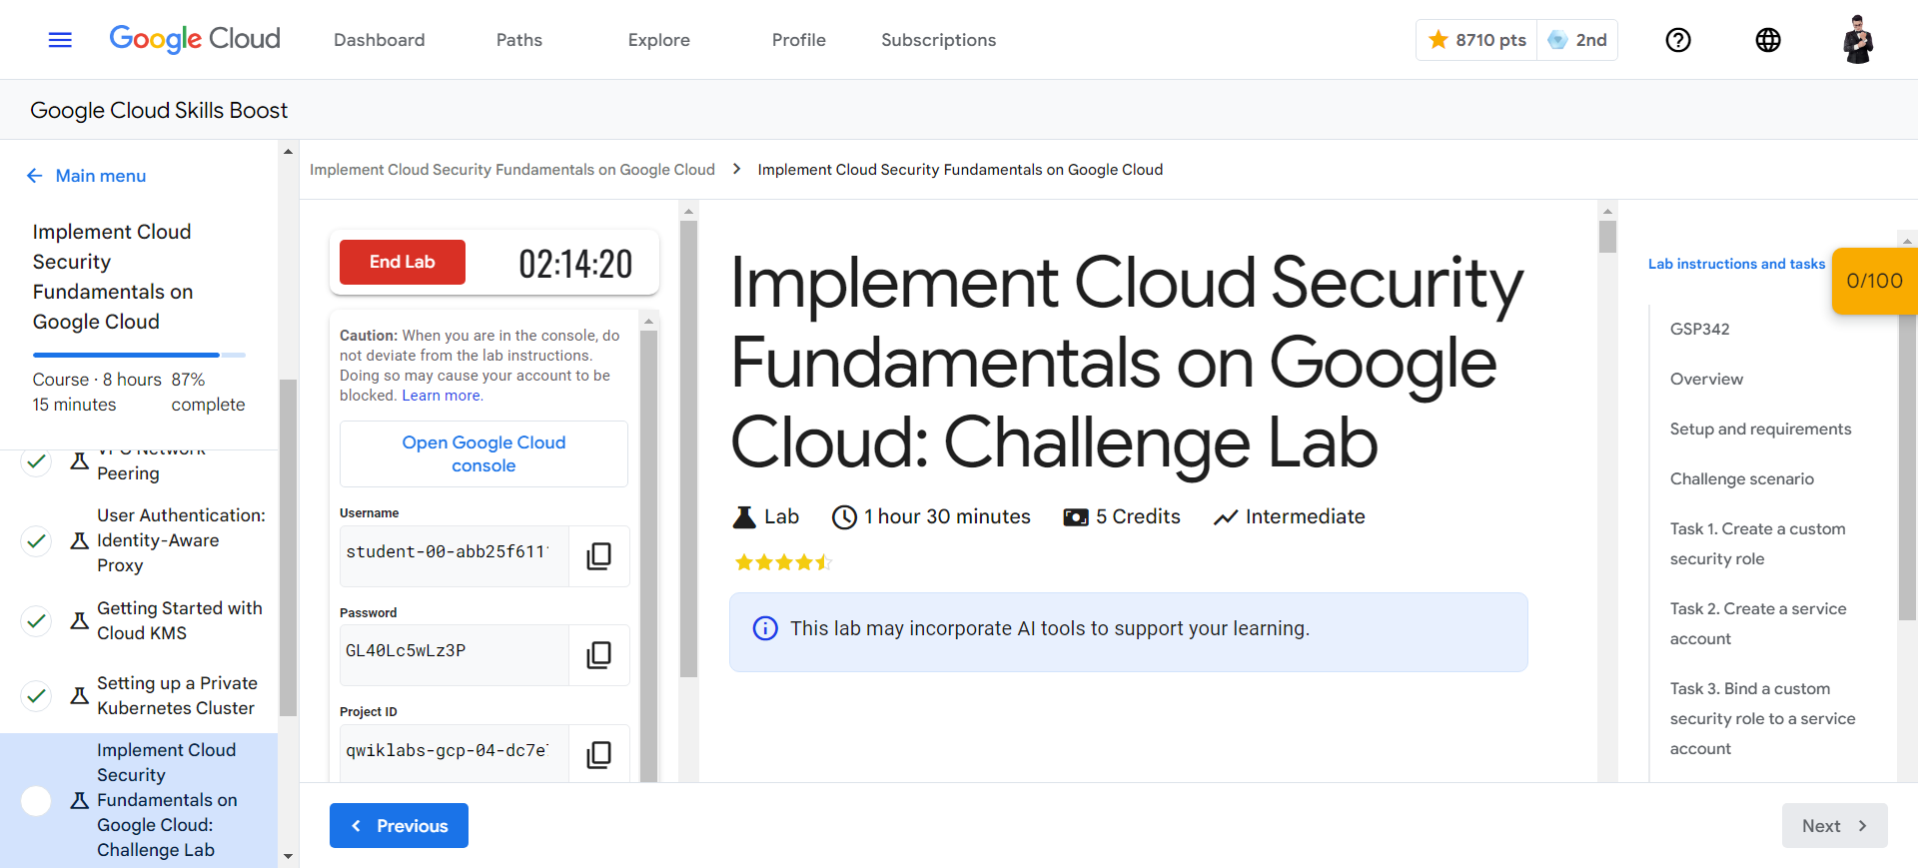
Task: Click the sidebar scroll up arrow
Action: click(x=288, y=152)
